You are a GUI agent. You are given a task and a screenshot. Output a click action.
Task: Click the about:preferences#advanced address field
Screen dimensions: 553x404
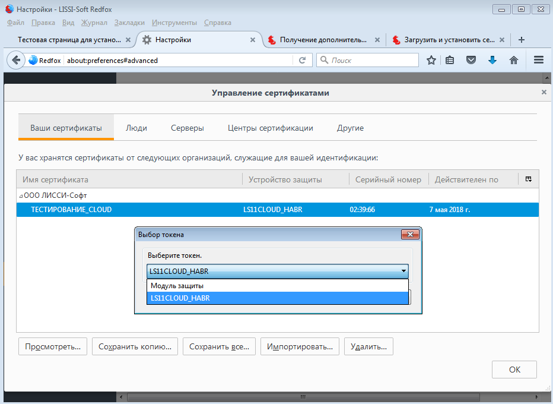179,61
